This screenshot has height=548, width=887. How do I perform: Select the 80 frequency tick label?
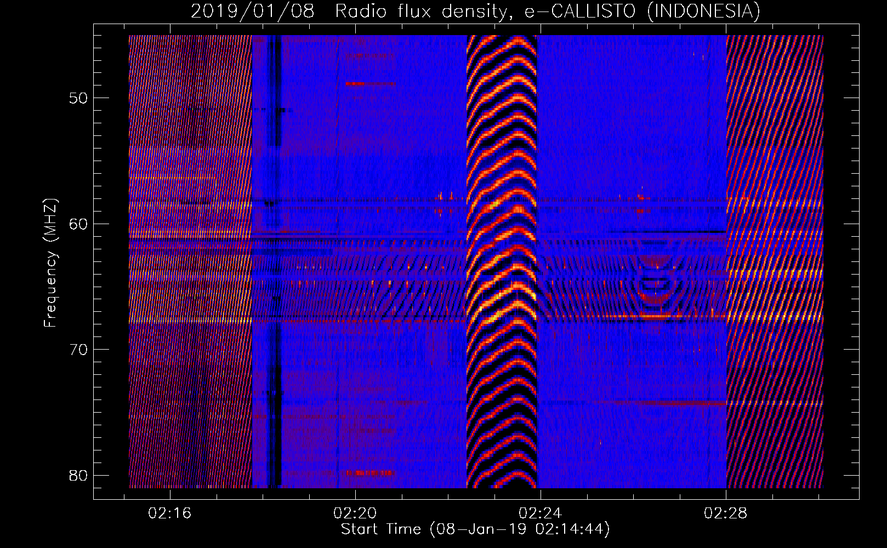tap(79, 475)
